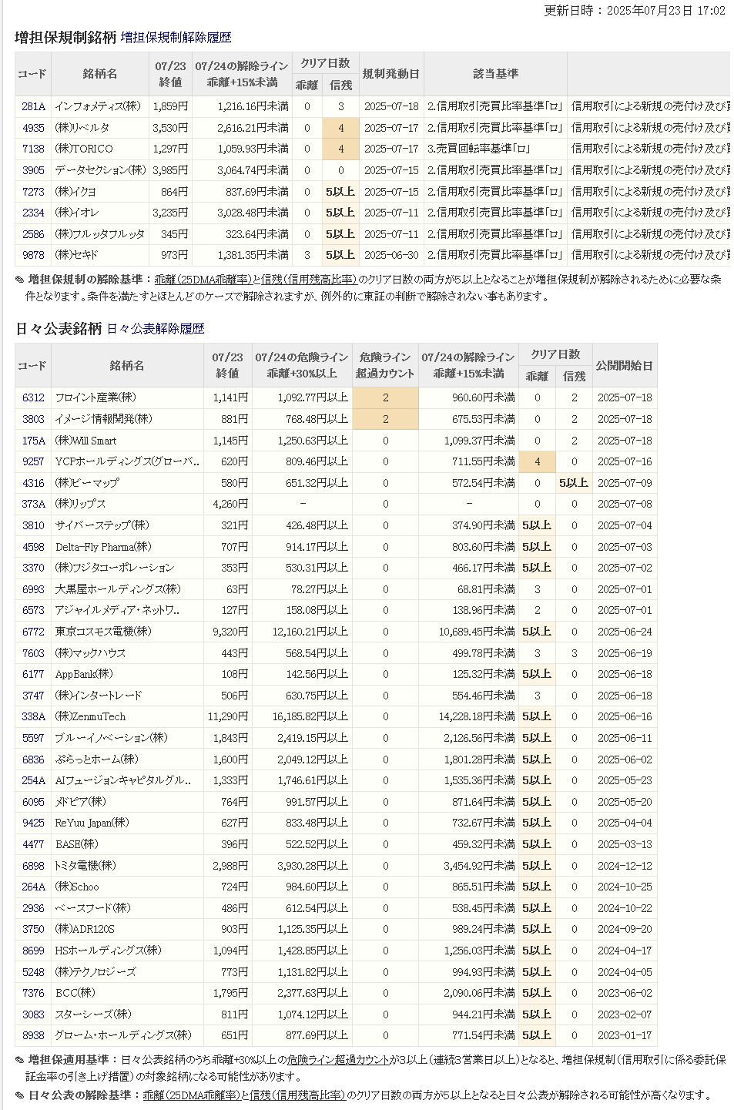Open stock code 9878

(x=33, y=255)
